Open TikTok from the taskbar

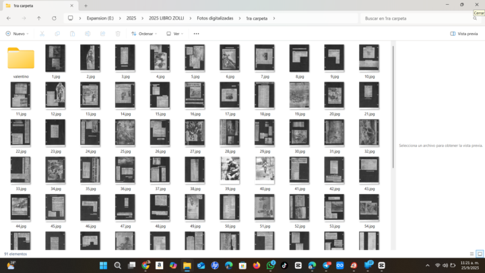point(284,266)
